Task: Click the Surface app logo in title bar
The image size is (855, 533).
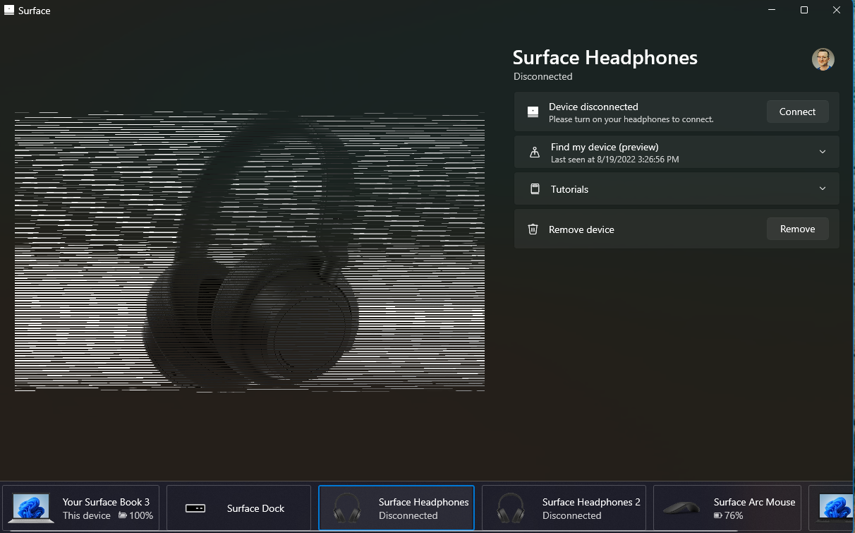Action: click(10, 11)
